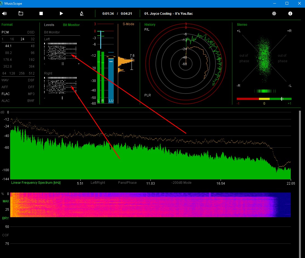The width and height of the screenshot is (305, 258).
Task: Stop playback with the square stop button
Action: pyautogui.click(x=41, y=13)
